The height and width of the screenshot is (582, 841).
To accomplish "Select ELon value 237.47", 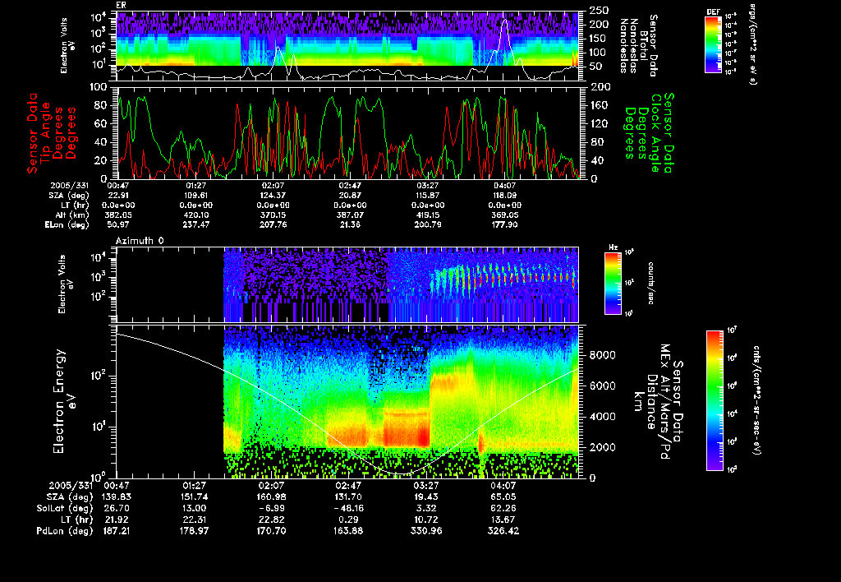I will pyautogui.click(x=196, y=225).
